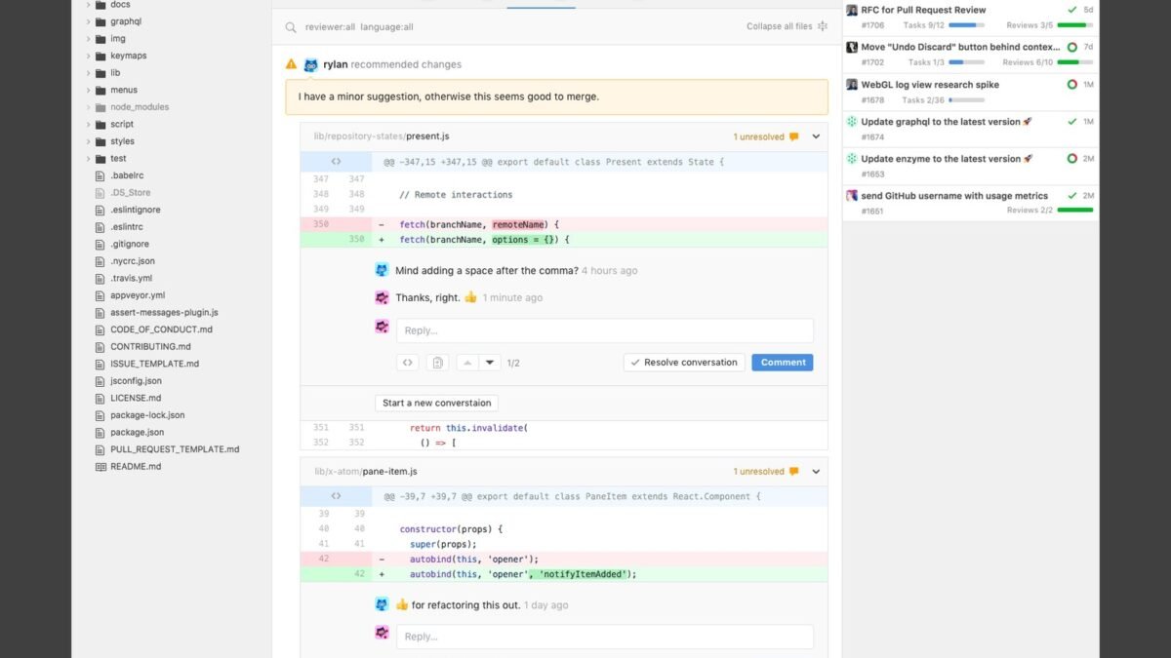Screen dimensions: 1171x658
Task: Click status circle on WebGL log view PR
Action: 1072,85
